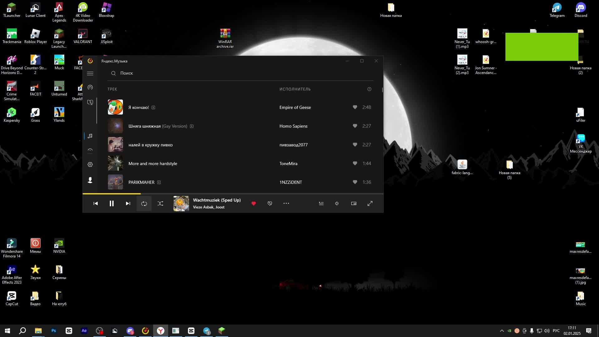Switch to mini player mode

point(354,203)
